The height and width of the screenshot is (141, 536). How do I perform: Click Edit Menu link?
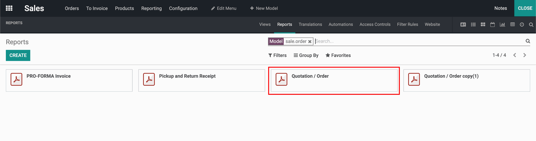[224, 8]
